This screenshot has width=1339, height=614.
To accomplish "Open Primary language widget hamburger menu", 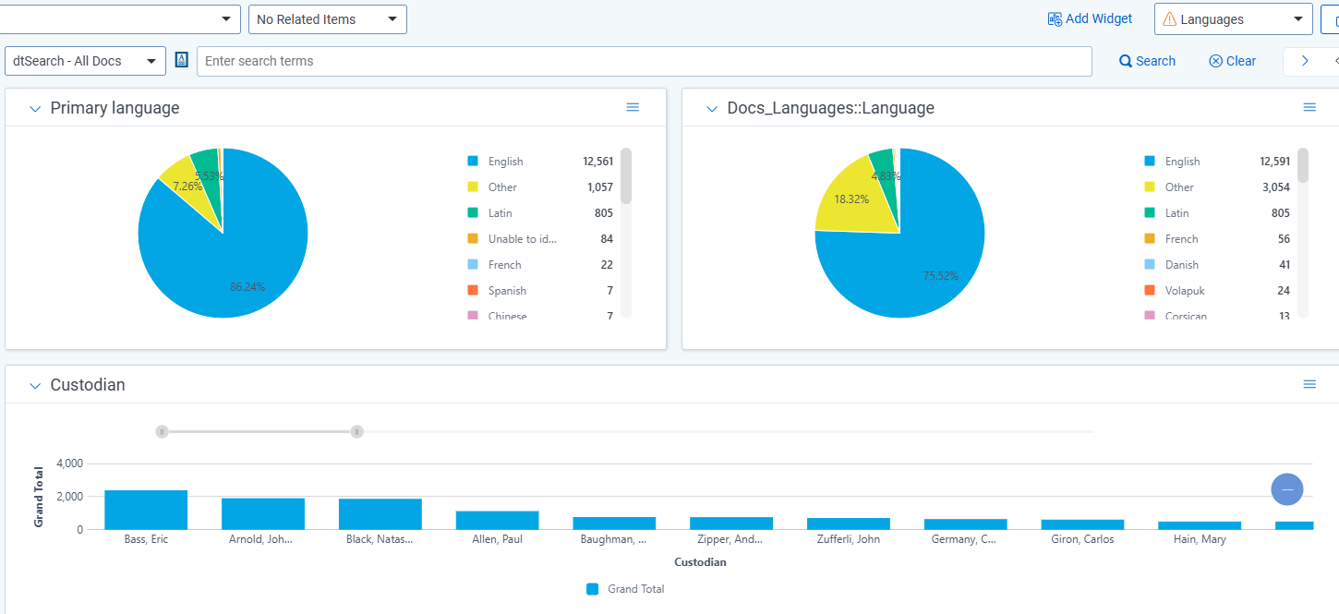I will click(x=633, y=107).
